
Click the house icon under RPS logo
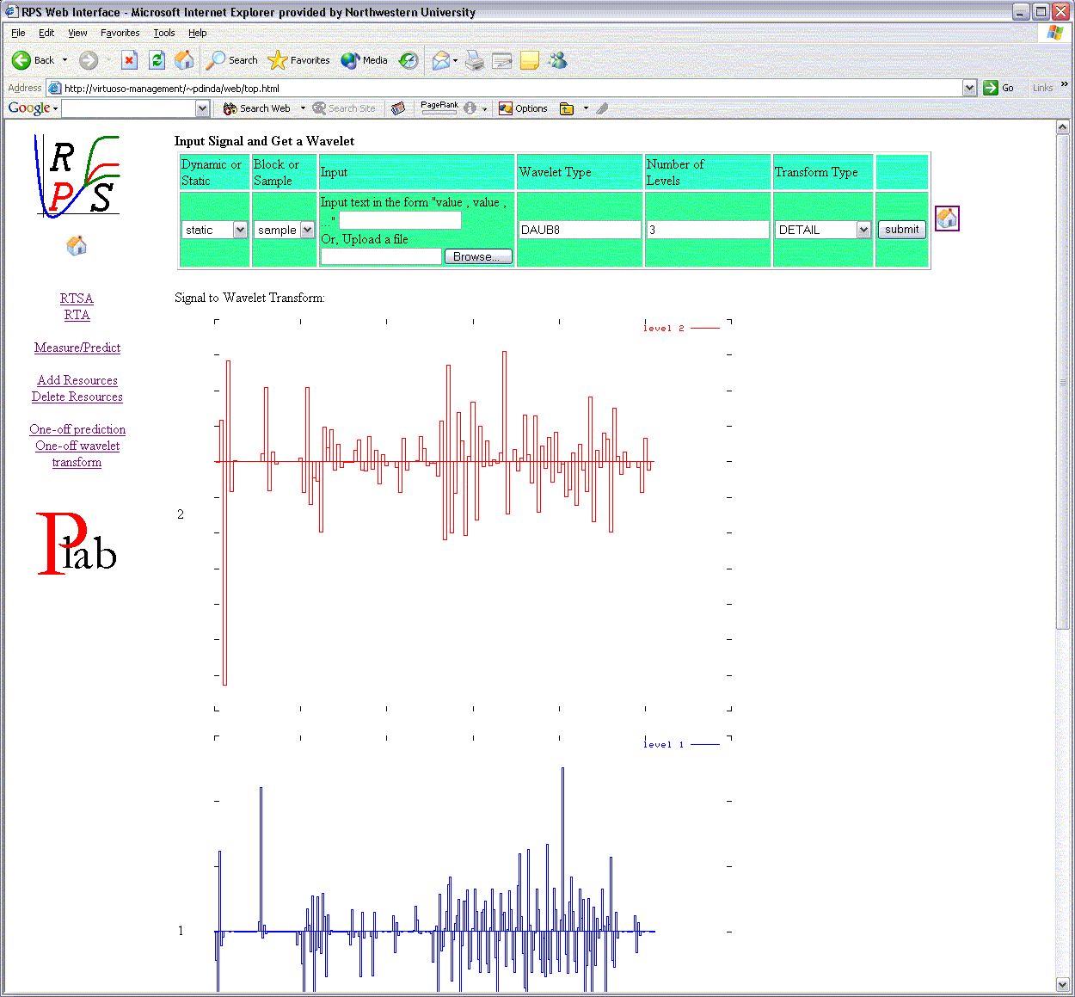click(x=77, y=246)
